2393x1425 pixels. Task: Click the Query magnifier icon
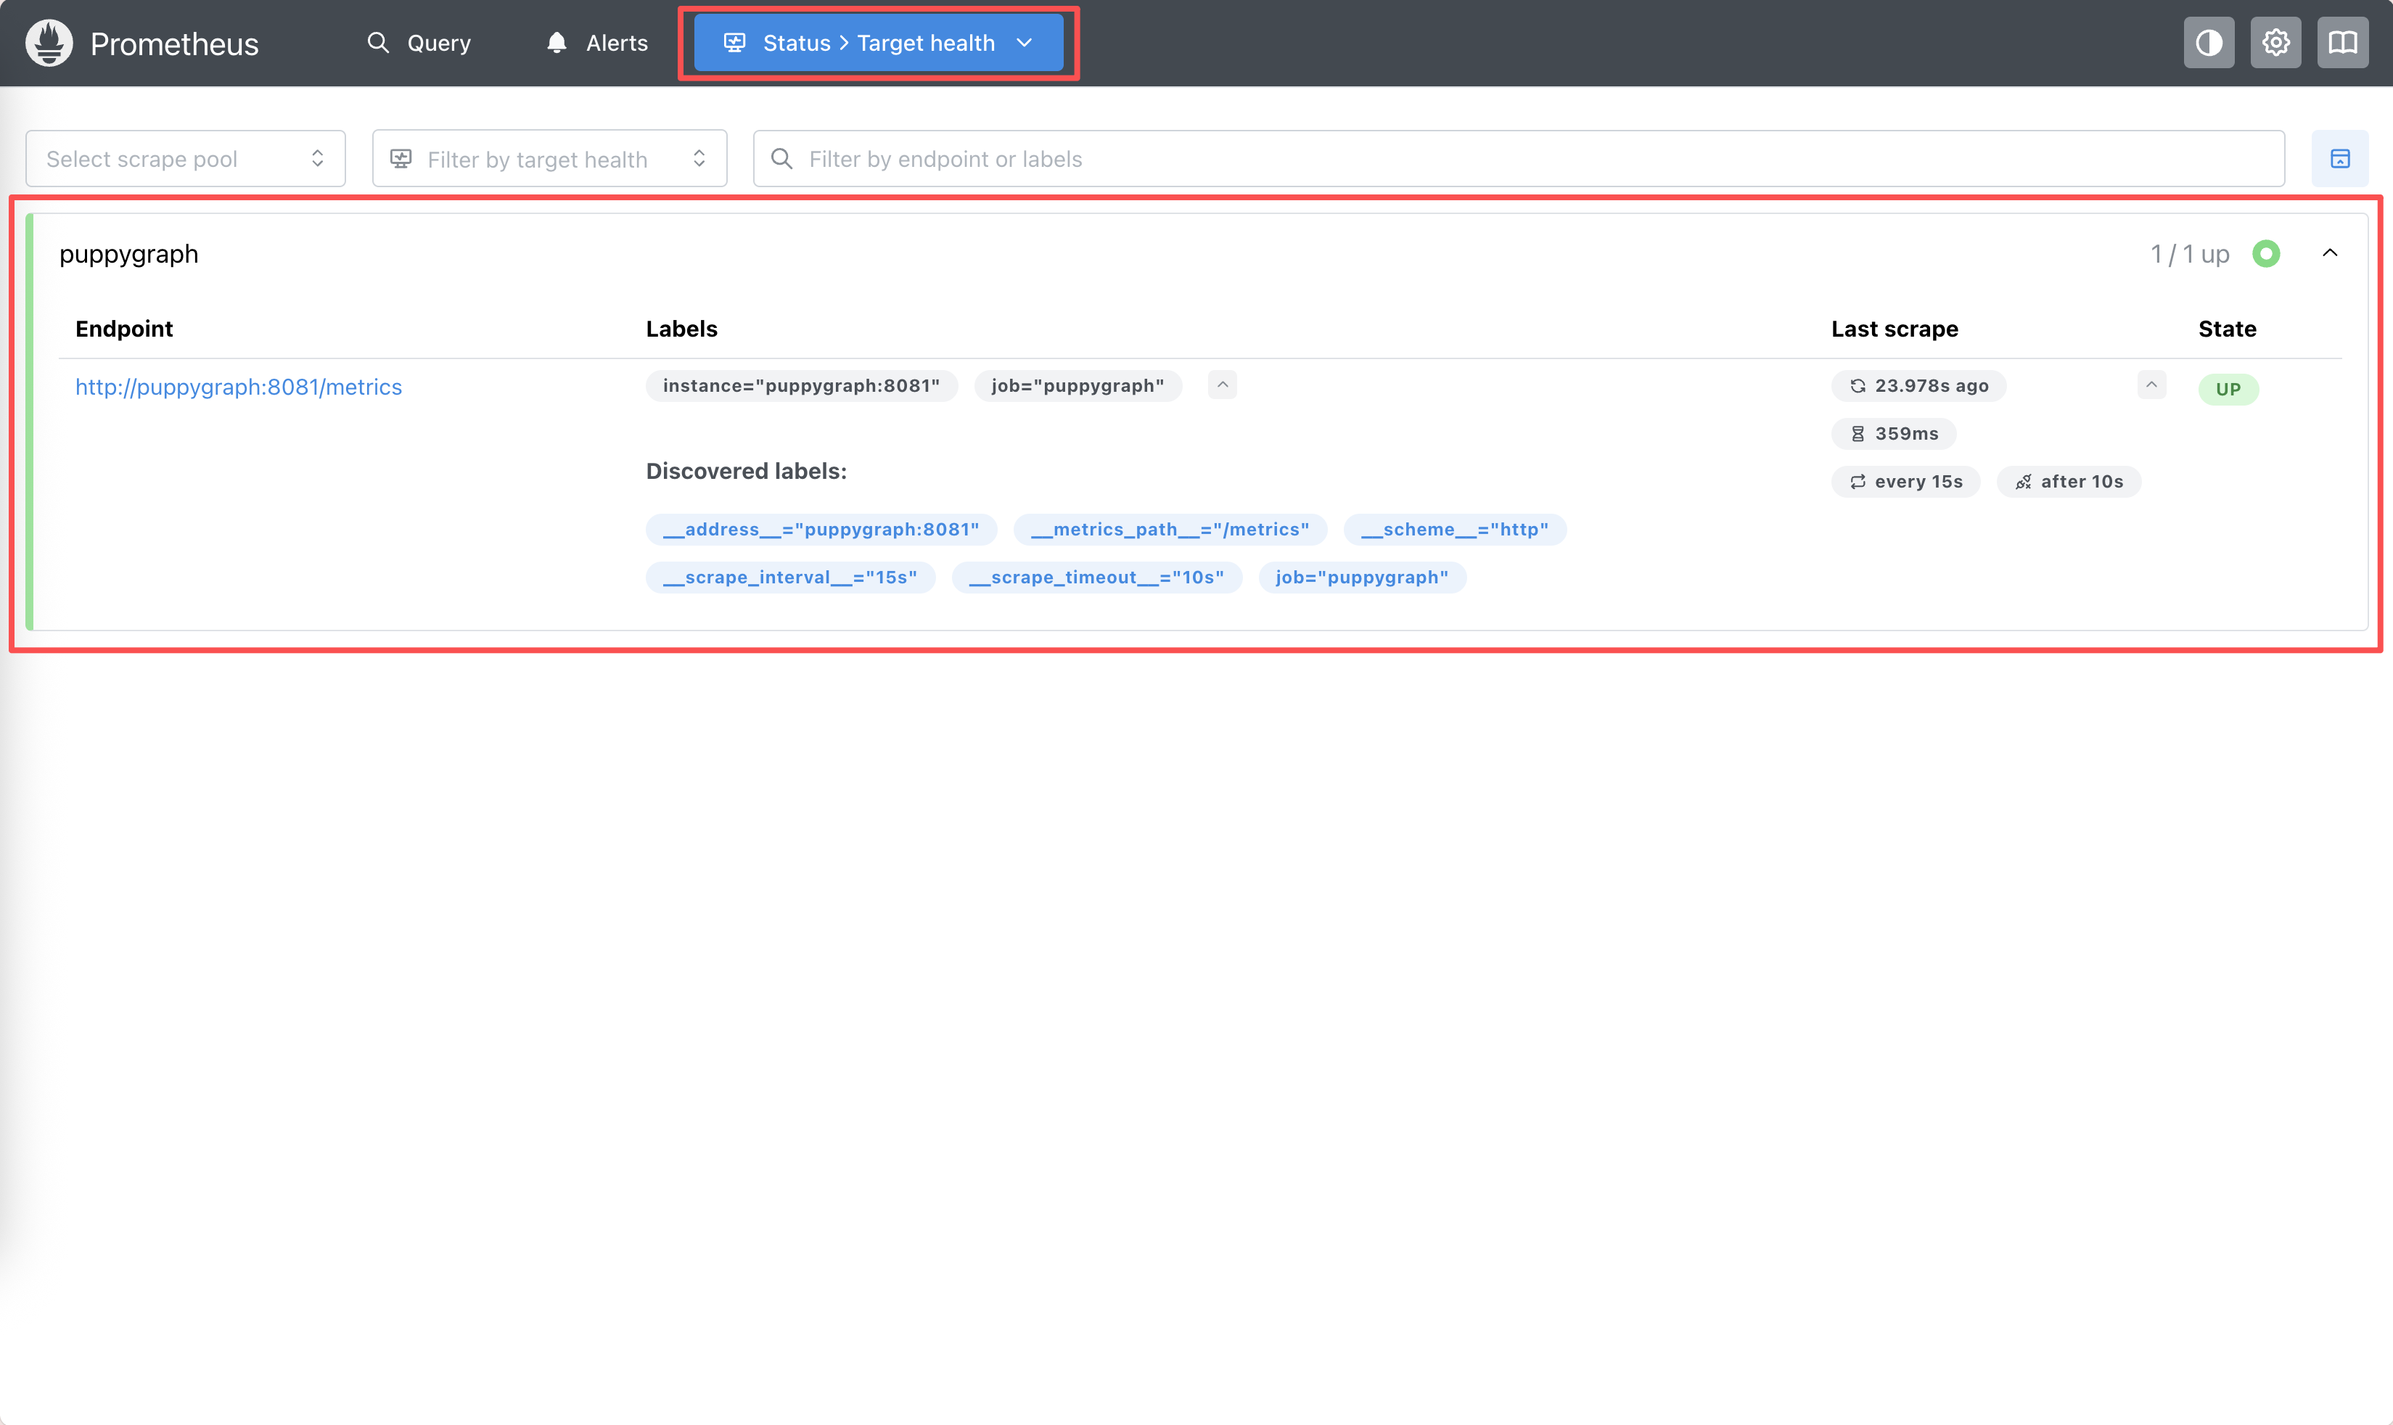pos(378,44)
